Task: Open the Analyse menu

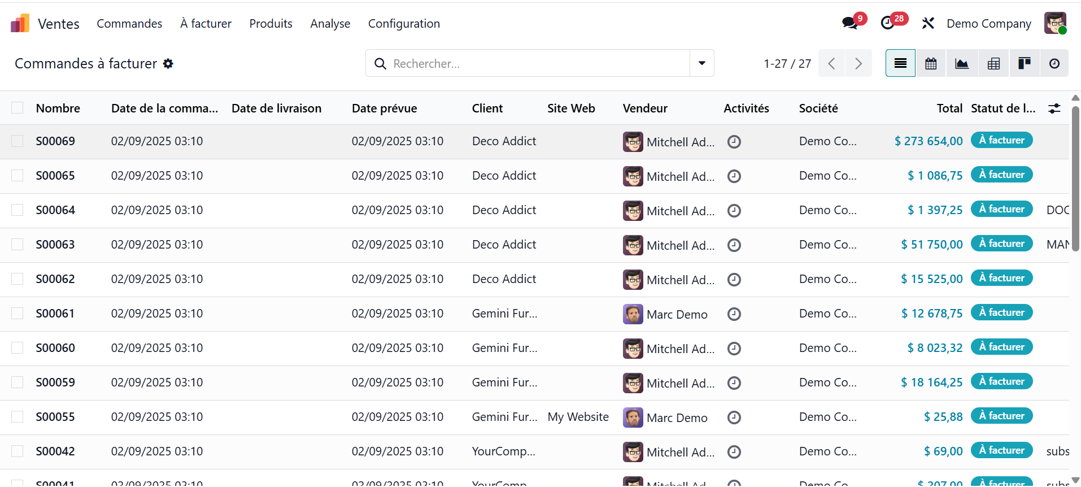Action: (330, 24)
